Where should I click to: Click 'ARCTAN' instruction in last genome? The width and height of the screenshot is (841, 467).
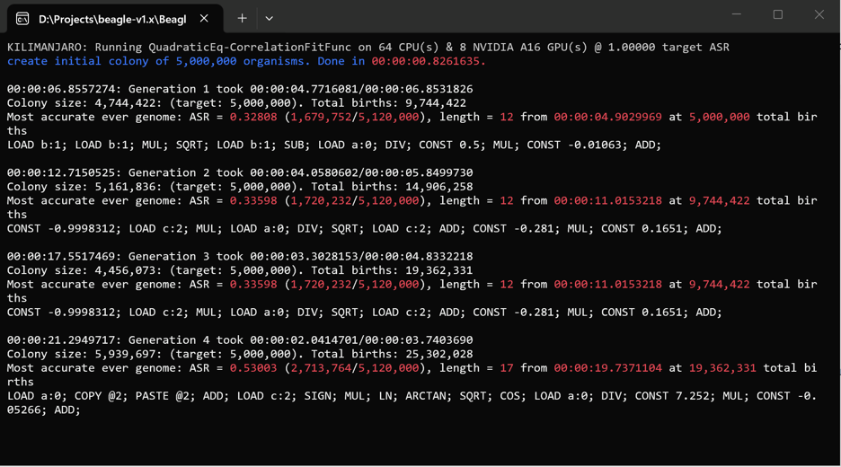pyautogui.click(x=425, y=396)
